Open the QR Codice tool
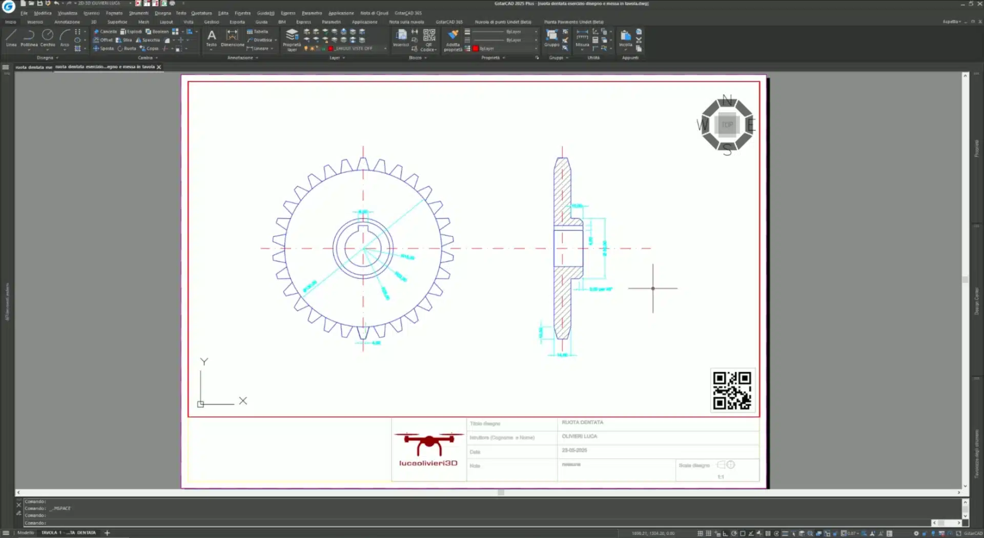The height and width of the screenshot is (538, 984). tap(429, 40)
